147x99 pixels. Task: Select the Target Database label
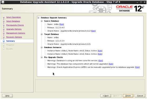pos(52,34)
